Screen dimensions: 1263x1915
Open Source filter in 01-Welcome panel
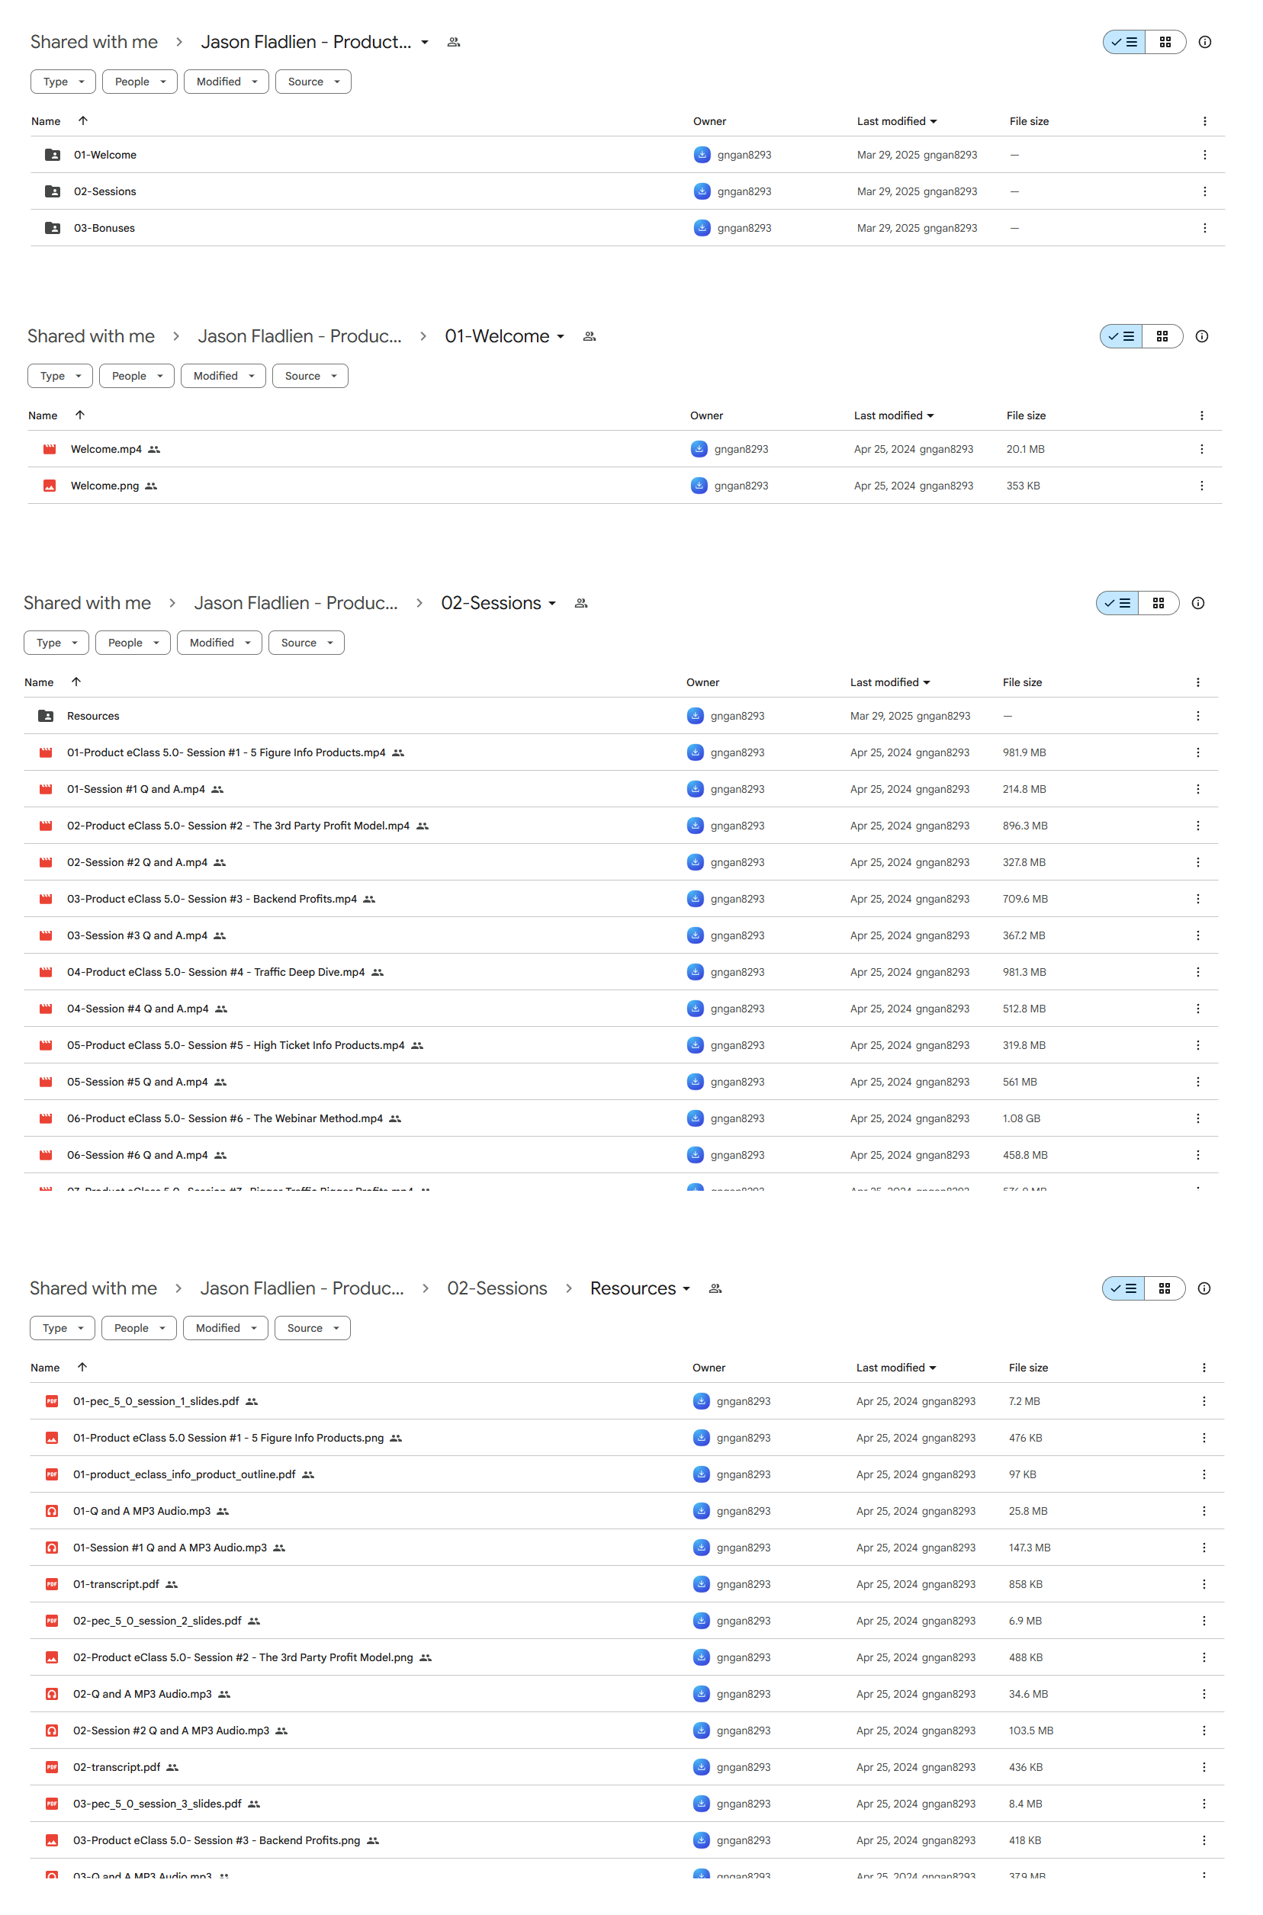[310, 376]
